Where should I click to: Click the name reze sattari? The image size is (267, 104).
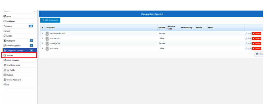click(55, 38)
